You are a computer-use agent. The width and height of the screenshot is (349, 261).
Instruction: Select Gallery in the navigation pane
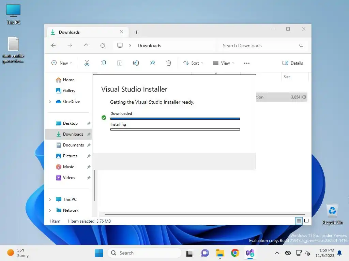pyautogui.click(x=69, y=90)
